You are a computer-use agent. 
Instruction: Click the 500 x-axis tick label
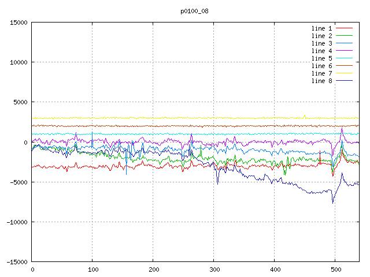332,269
